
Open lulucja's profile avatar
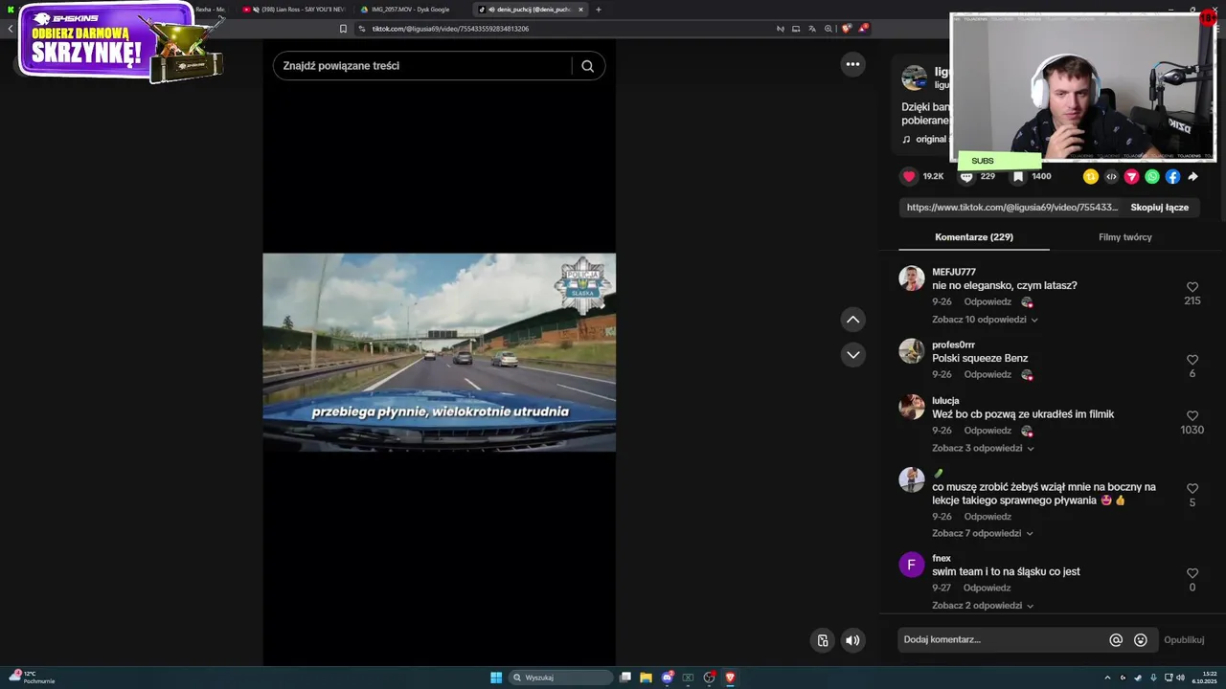(x=912, y=407)
